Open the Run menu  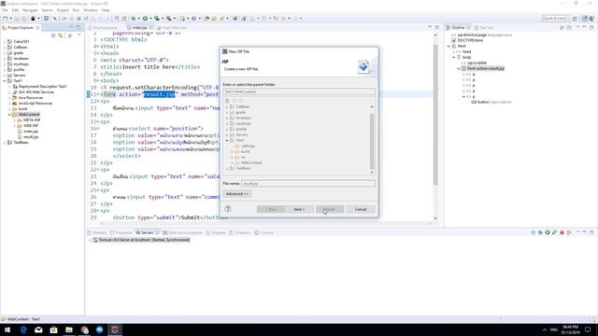point(77,10)
